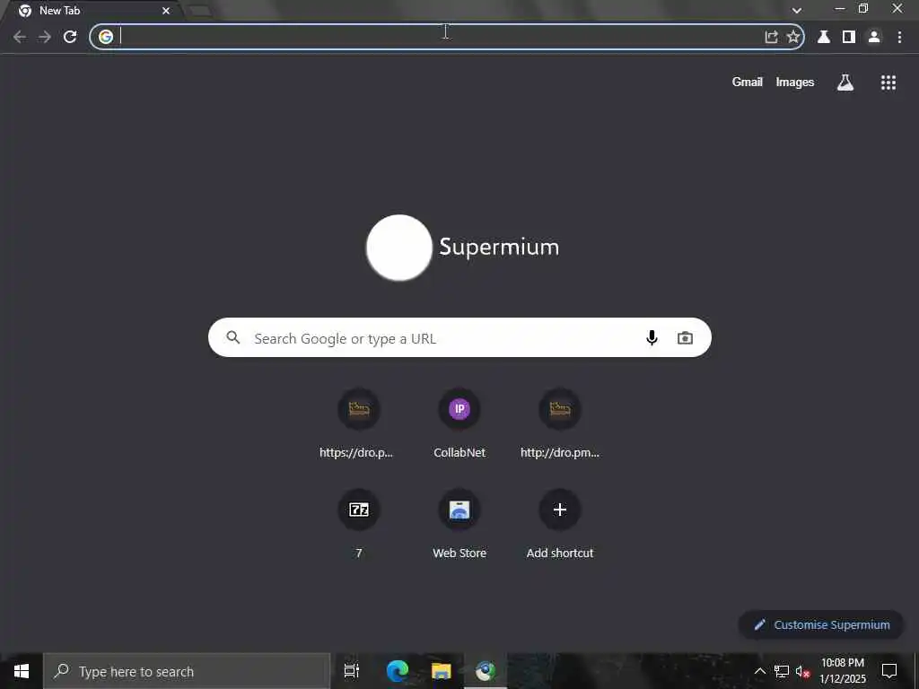Viewport: 919px width, 689px height.
Task: Open Task View on the taskbar
Action: click(352, 671)
